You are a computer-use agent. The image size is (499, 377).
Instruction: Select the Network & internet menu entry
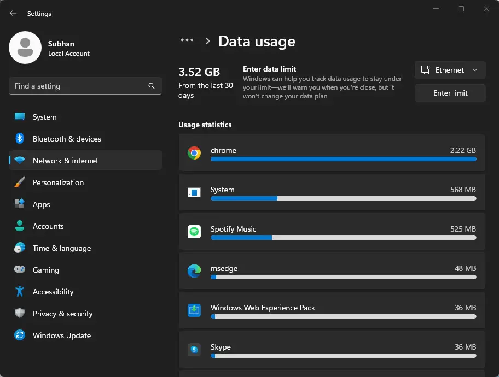pos(66,160)
